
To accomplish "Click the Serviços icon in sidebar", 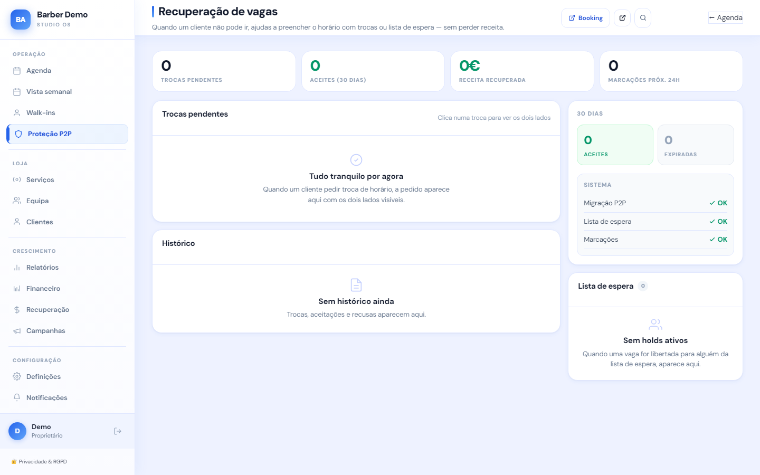I will click(x=17, y=179).
